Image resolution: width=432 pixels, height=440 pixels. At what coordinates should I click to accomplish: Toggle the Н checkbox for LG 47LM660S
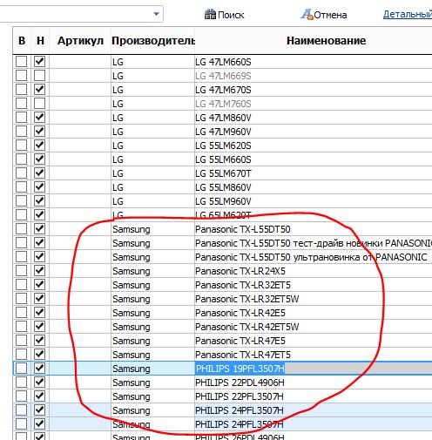click(39, 62)
